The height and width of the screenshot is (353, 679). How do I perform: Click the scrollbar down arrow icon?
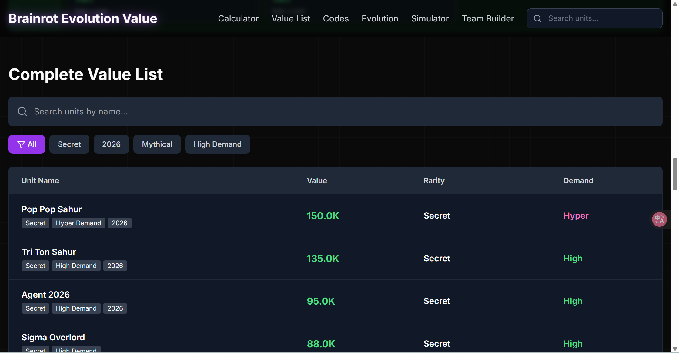[x=675, y=349]
